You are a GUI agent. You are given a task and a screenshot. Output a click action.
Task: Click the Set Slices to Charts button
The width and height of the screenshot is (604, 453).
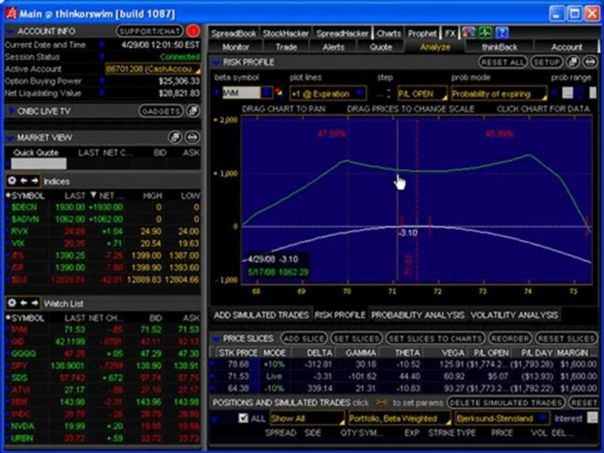coord(435,338)
